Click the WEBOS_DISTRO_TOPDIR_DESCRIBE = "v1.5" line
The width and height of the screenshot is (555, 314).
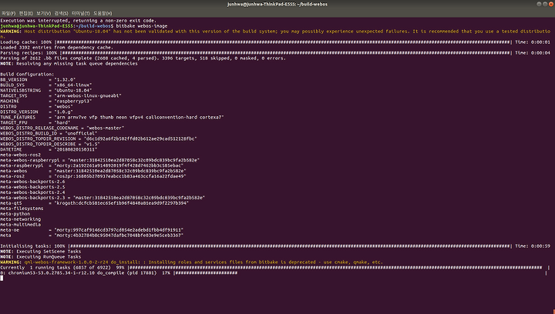click(x=50, y=144)
